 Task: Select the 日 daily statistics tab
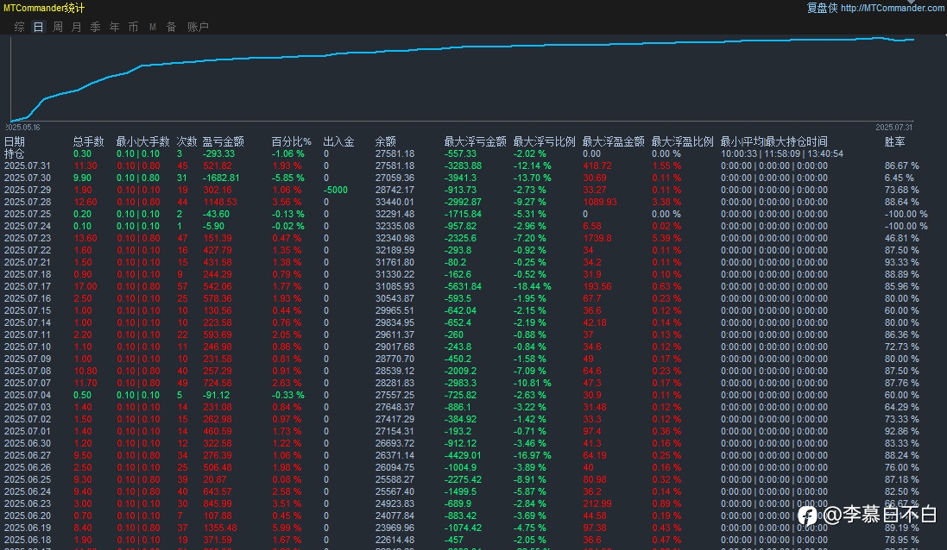(38, 27)
